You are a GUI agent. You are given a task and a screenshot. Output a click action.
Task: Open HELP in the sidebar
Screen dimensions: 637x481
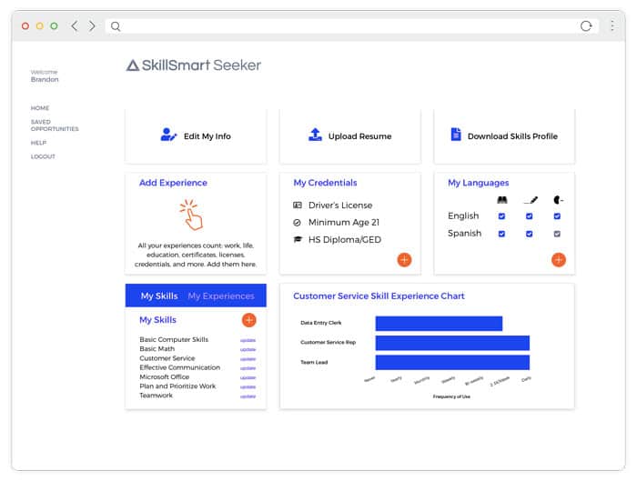38,143
